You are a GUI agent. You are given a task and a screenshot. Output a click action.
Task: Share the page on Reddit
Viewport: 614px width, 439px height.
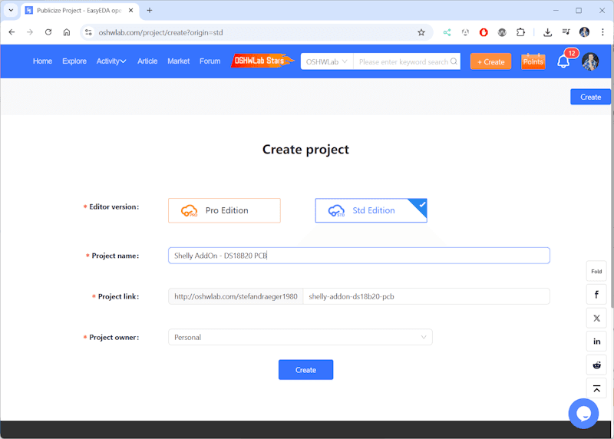click(x=596, y=365)
